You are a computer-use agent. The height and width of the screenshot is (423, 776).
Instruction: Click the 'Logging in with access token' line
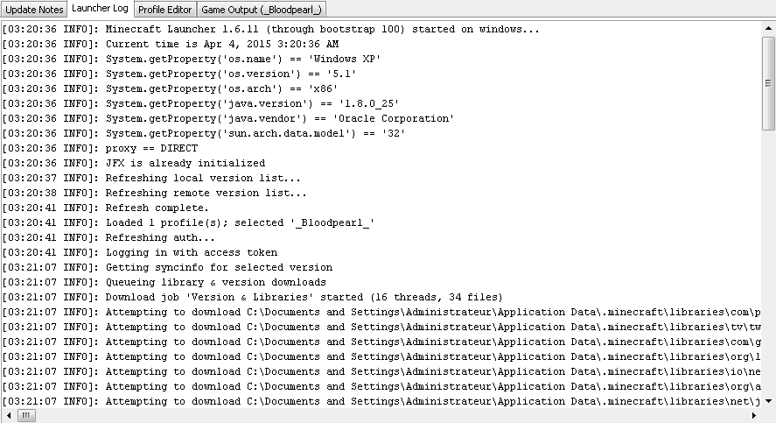(140, 252)
